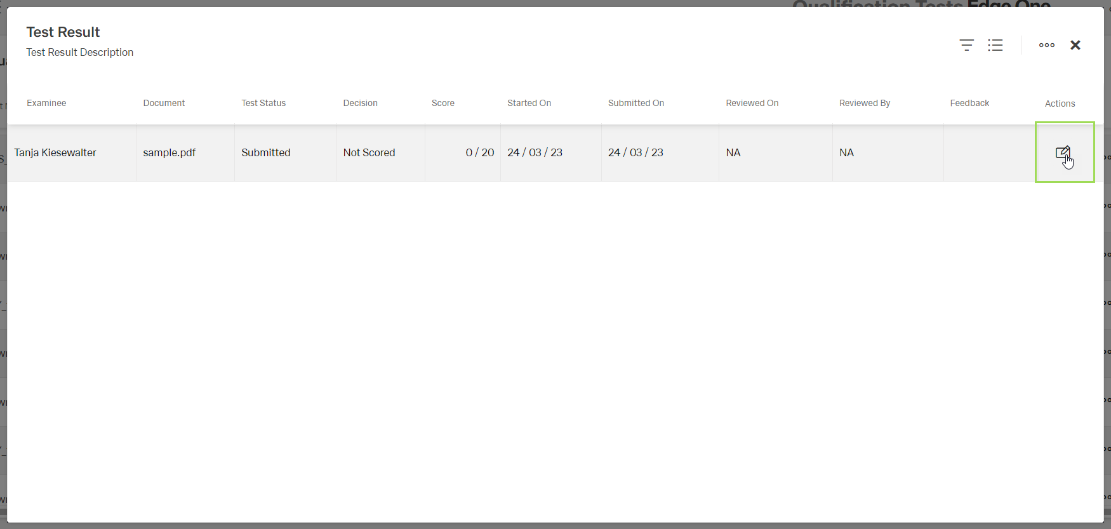Click the Decision column header

[360, 103]
